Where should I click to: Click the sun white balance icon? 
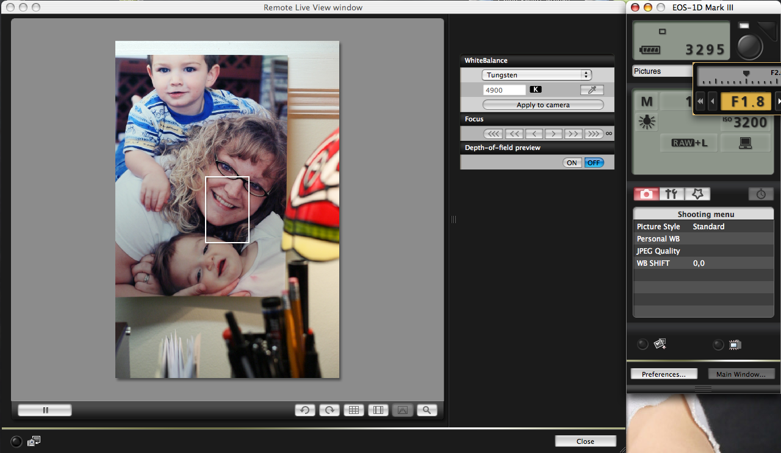point(646,122)
